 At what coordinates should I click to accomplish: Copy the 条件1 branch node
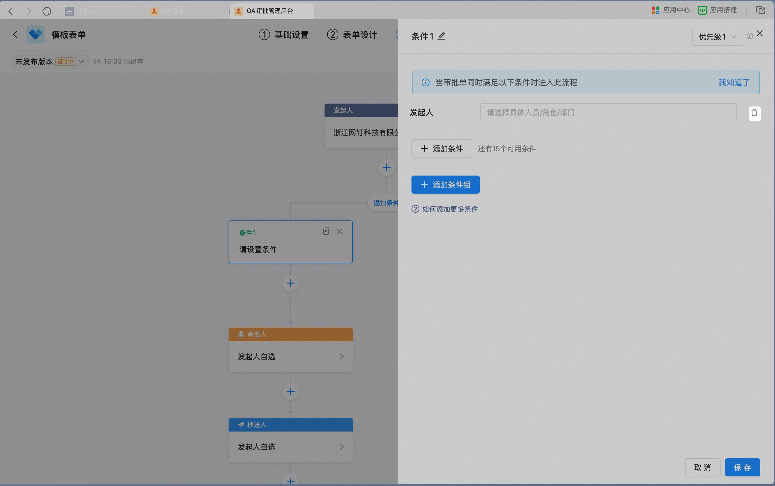point(327,231)
